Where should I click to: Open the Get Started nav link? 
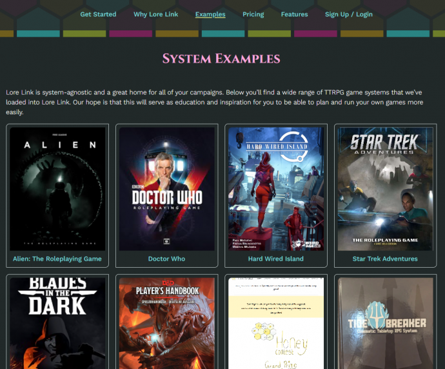click(x=98, y=14)
